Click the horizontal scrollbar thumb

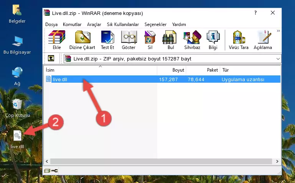[161, 161]
